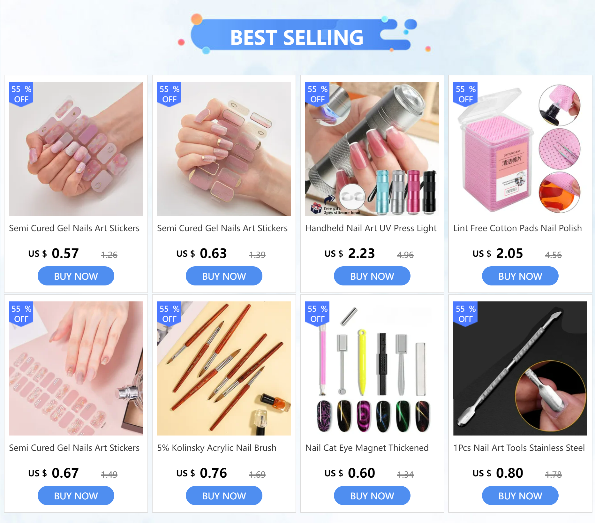Open the cat eye magnet tools image

pos(372,368)
